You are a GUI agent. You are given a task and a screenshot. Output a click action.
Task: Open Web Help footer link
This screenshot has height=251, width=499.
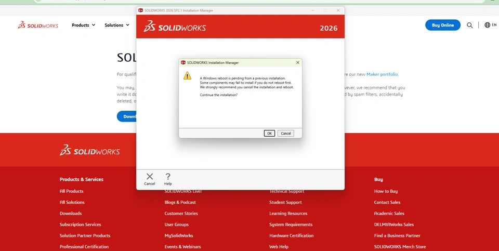click(x=279, y=247)
